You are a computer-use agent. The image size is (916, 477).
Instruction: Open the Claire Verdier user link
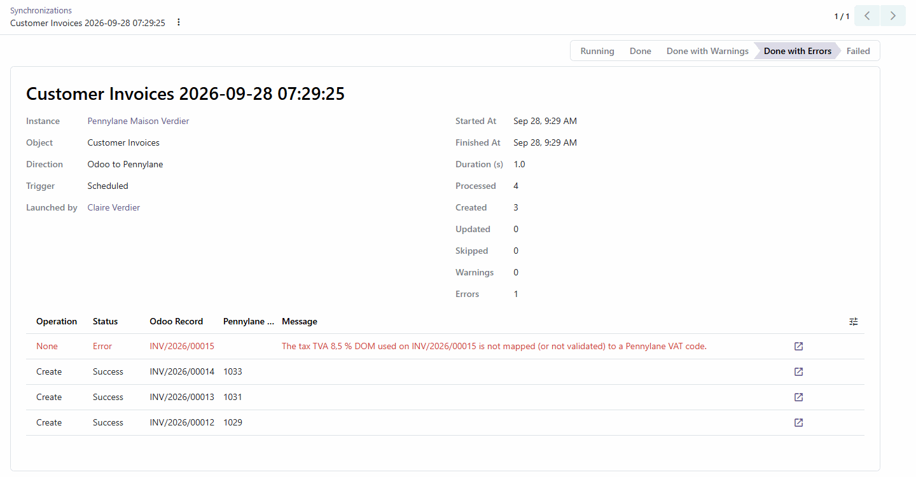click(114, 207)
